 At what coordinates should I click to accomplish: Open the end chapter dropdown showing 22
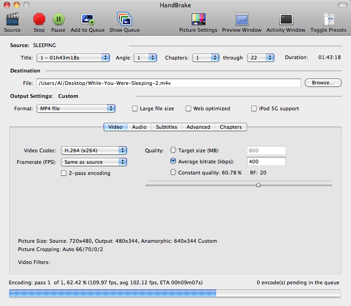[x=260, y=58]
